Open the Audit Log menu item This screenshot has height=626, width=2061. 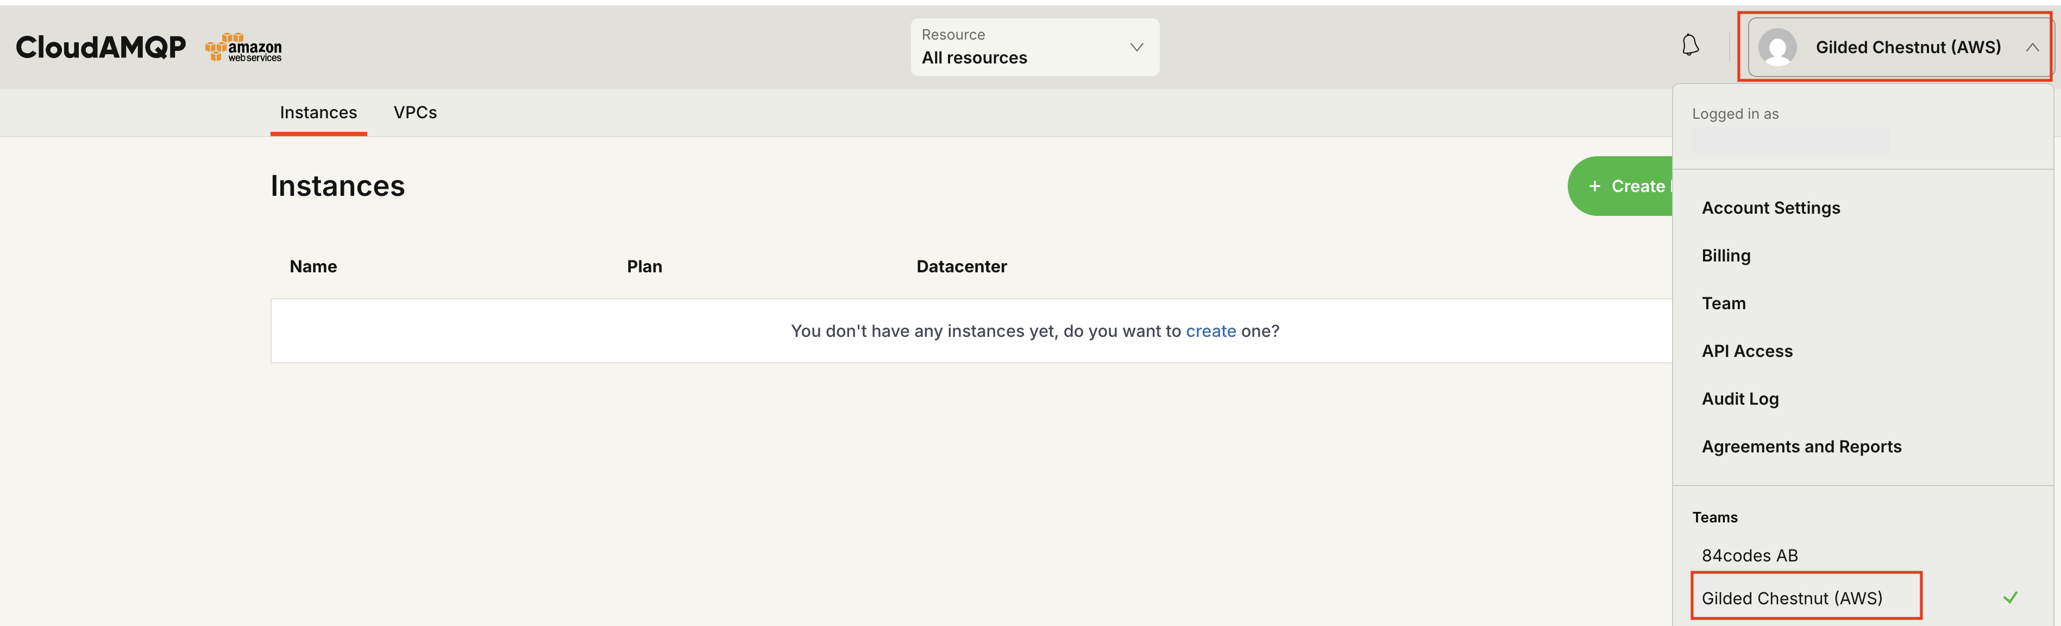pyautogui.click(x=1740, y=398)
